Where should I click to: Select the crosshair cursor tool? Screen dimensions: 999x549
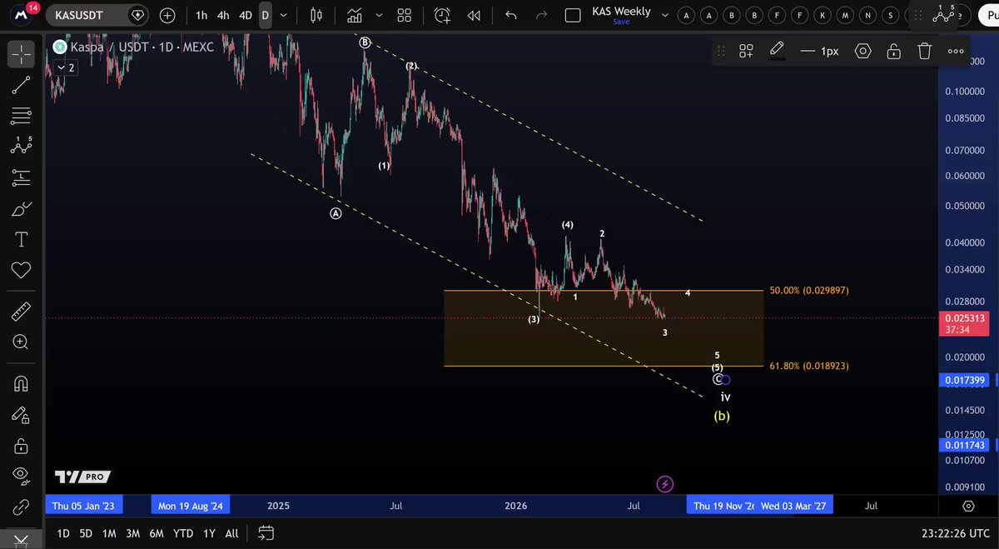[21, 54]
